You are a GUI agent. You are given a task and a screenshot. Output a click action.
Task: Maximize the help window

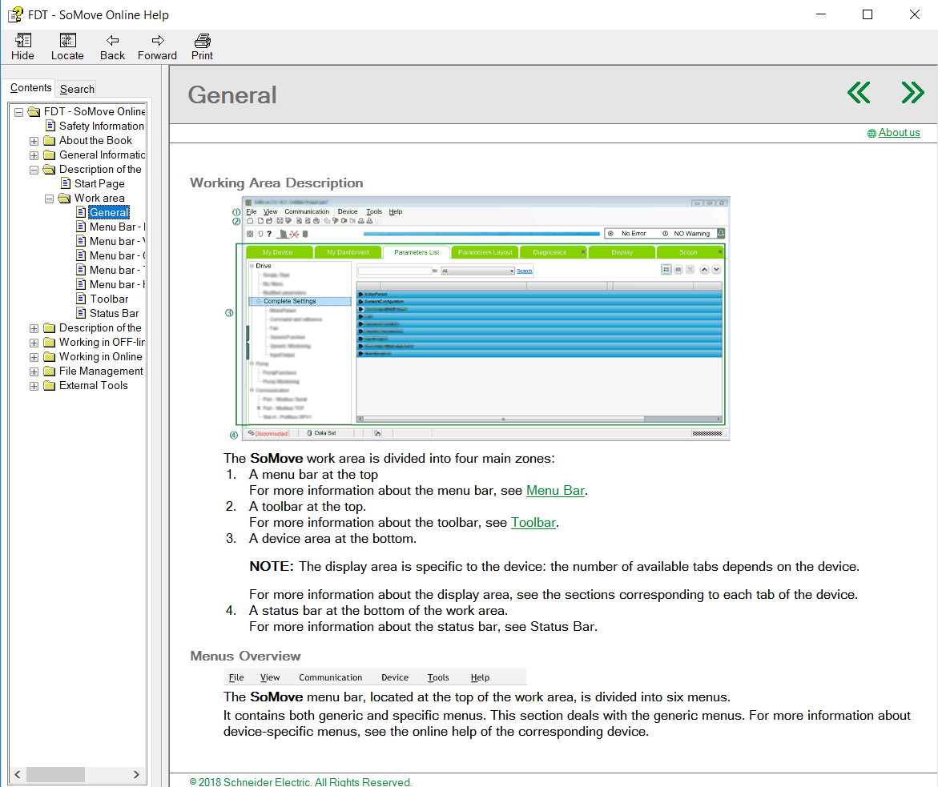[868, 14]
